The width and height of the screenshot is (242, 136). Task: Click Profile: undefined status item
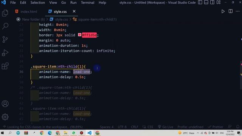coord(190,127)
